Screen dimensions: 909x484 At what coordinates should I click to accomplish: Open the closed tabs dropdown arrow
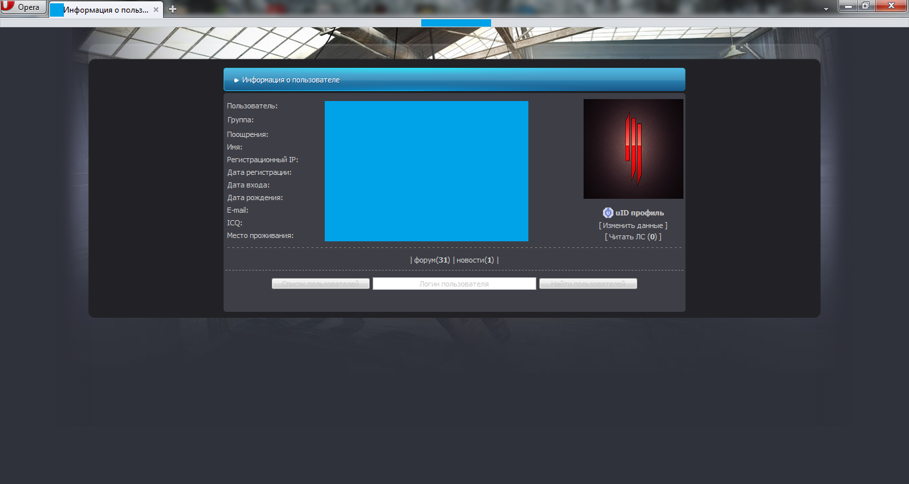[x=826, y=9]
